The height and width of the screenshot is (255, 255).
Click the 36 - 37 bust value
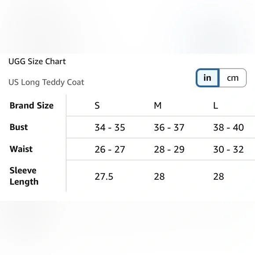tap(169, 127)
